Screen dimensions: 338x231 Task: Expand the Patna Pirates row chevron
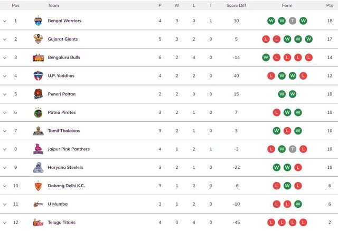coord(5,112)
